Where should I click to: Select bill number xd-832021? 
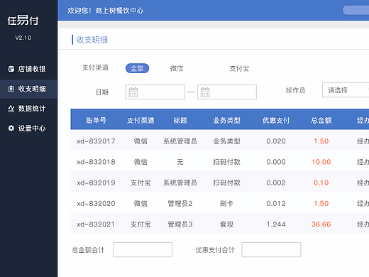click(96, 224)
